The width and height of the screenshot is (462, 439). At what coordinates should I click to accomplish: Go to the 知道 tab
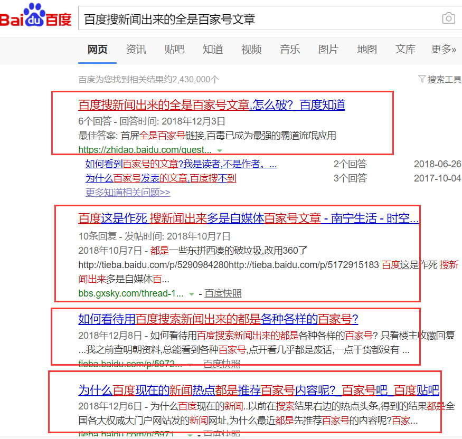click(x=213, y=49)
